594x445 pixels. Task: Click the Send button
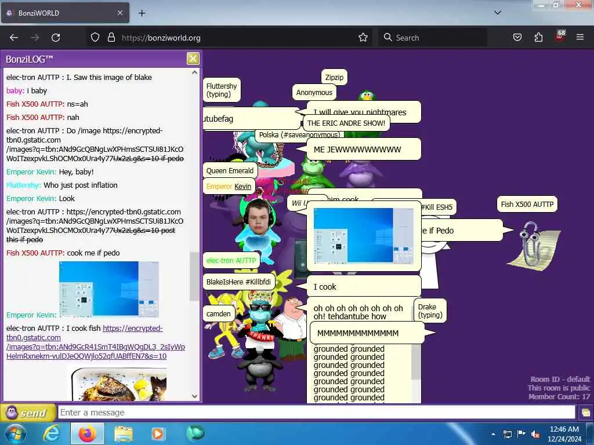27,413
